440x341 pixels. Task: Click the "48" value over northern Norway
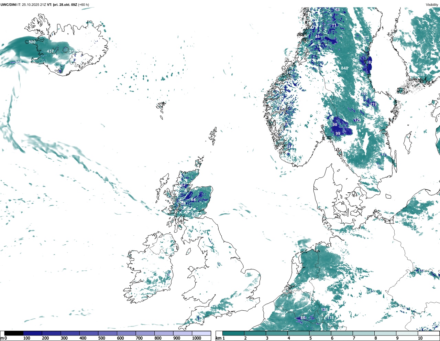317,36
